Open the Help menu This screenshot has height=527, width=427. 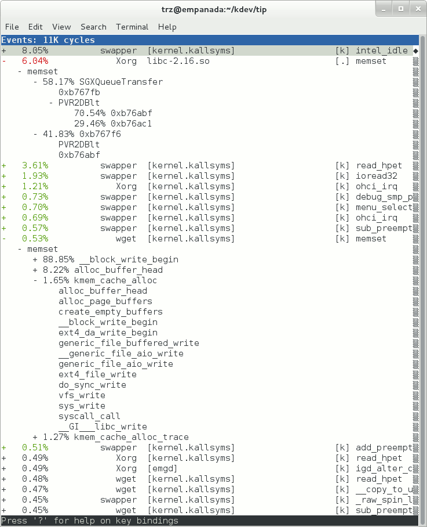167,27
